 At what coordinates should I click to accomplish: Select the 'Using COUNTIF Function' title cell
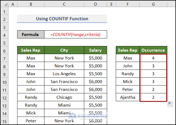coord(62,19)
